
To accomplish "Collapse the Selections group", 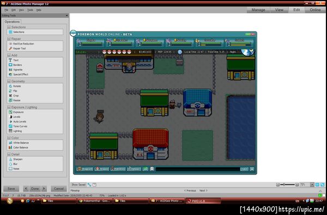I will pyautogui.click(x=9, y=27).
